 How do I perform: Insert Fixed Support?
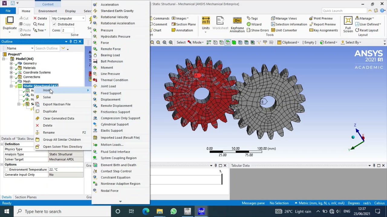point(111,93)
